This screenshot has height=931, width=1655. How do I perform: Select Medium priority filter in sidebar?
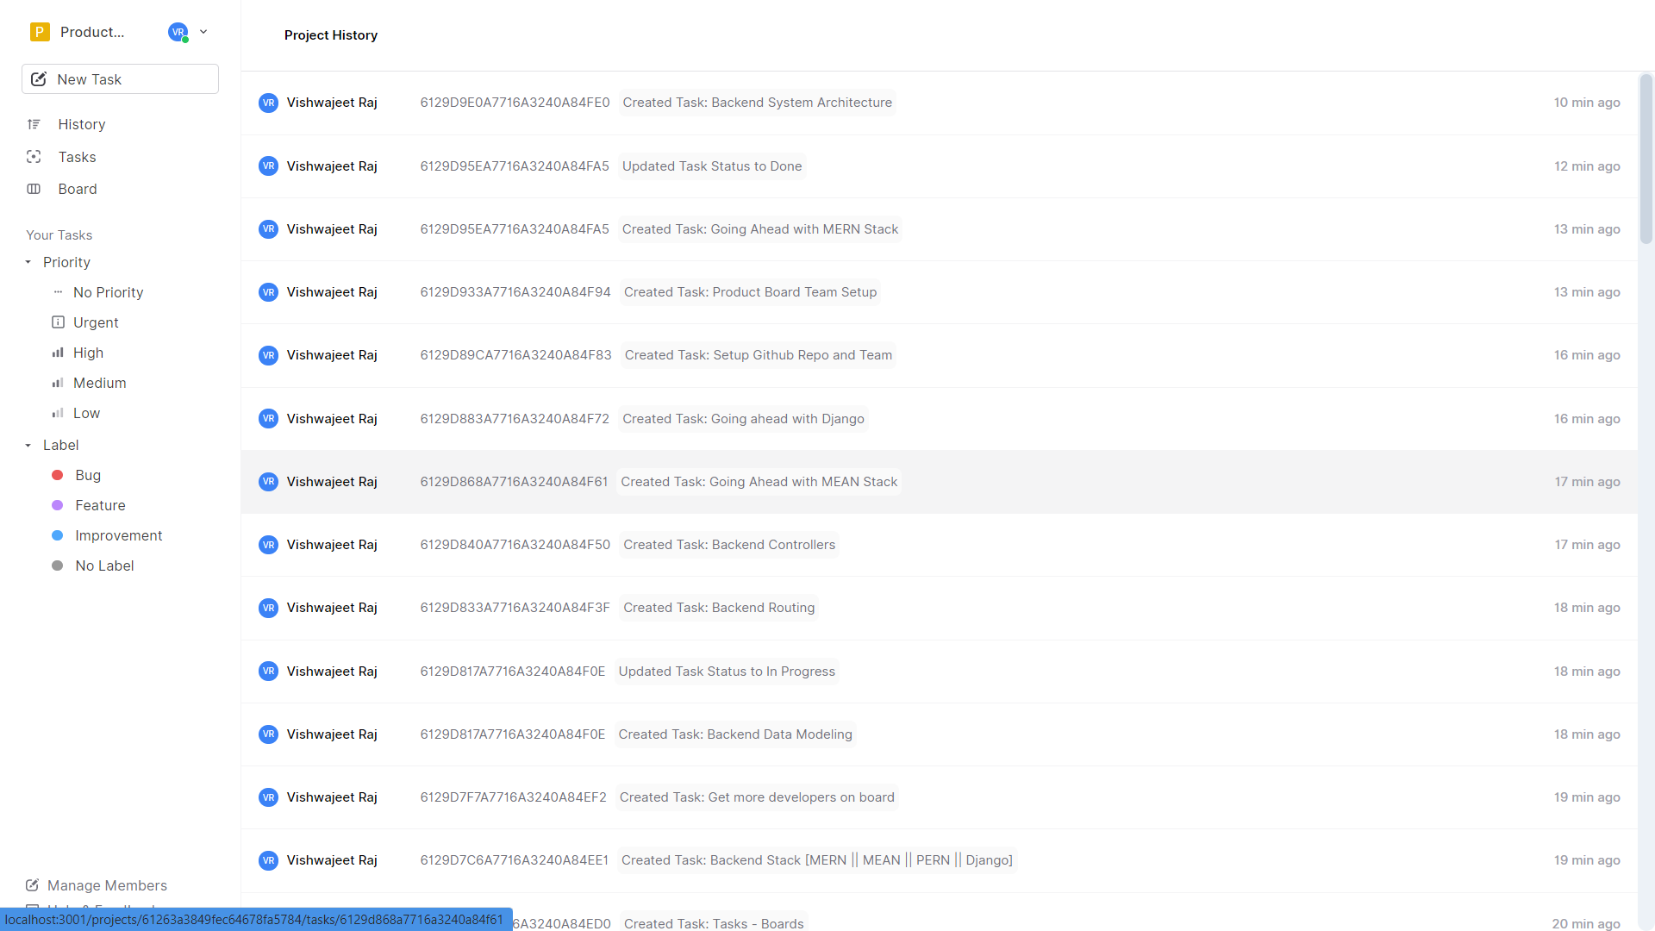(x=100, y=382)
